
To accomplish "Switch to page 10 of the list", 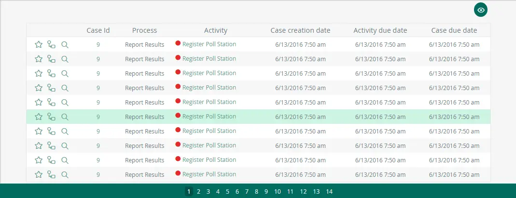I will 278,191.
